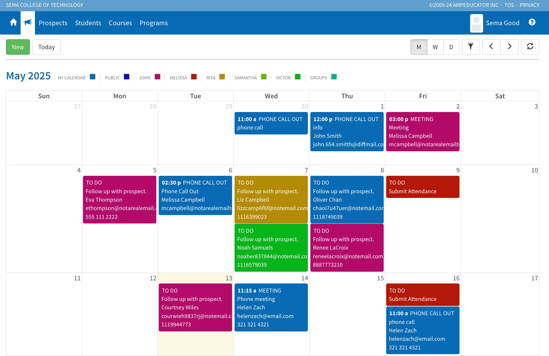Viewport: 549px width, 356px height.
Task: Open the home page icon
Action: click(13, 22)
